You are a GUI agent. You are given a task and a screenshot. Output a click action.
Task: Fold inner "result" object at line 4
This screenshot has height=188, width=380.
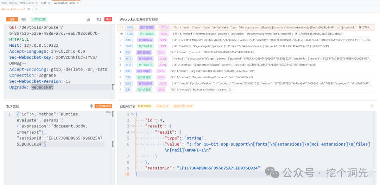[132, 132]
